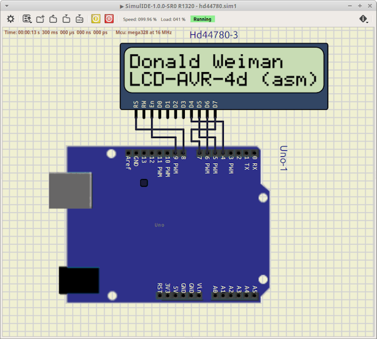Viewport: 377px width, 339px height.
Task: Click the LCD display screen
Action: coord(224,70)
